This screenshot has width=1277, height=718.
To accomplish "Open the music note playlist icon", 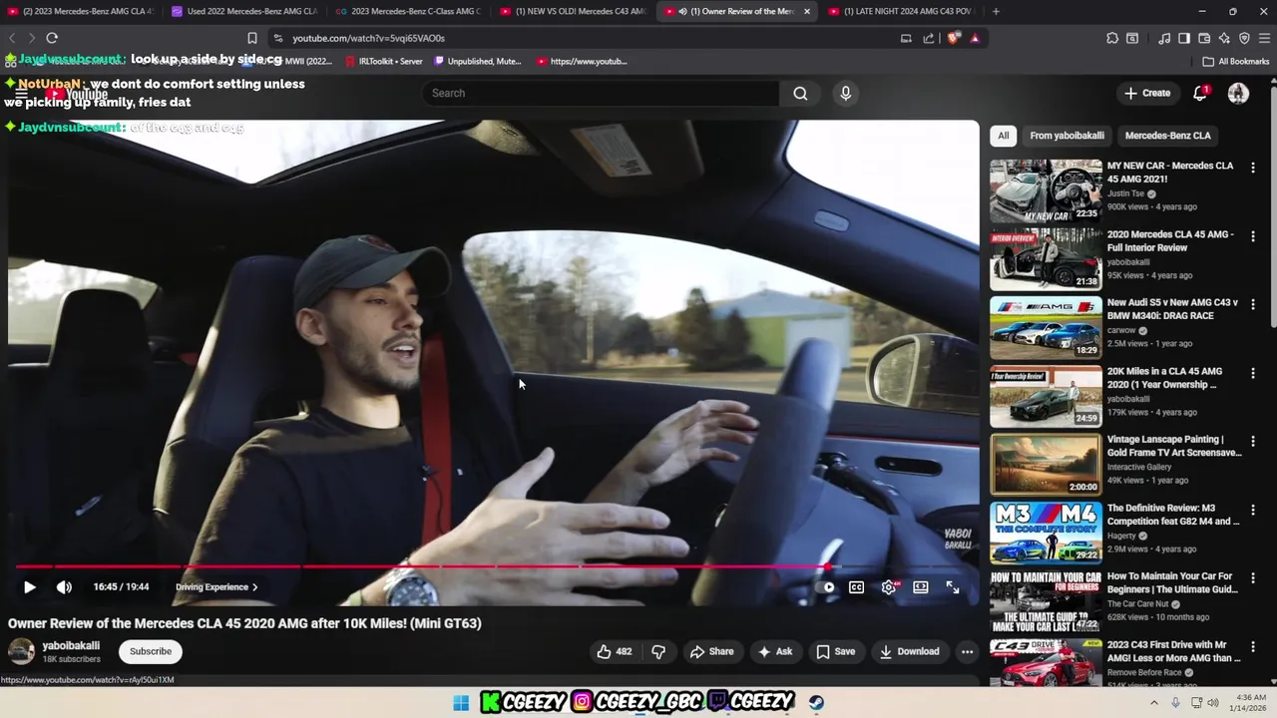I will coord(1164,38).
